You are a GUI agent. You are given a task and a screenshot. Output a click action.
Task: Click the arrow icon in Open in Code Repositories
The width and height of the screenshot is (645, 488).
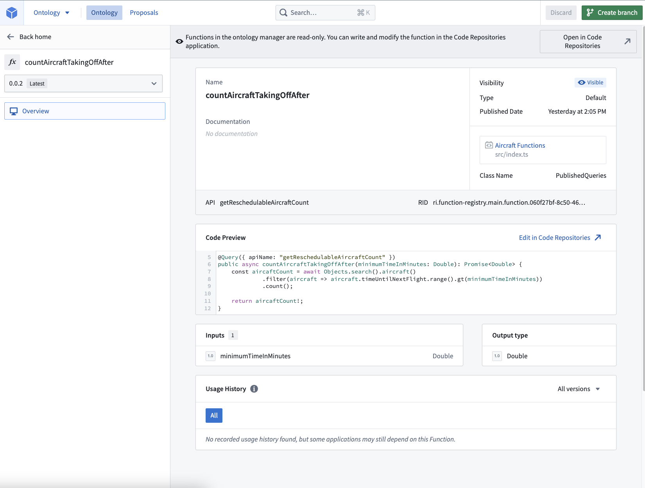pyautogui.click(x=627, y=41)
